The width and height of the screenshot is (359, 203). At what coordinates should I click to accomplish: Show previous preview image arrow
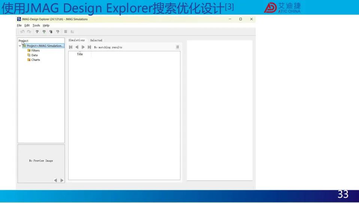[x=55, y=180]
